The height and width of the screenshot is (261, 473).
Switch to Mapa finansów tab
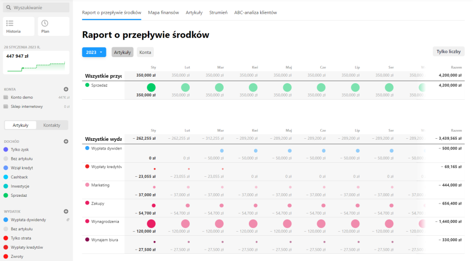(163, 12)
